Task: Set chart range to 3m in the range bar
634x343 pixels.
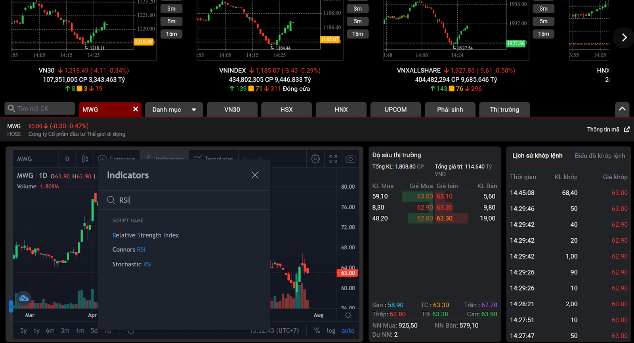Action: [x=65, y=331]
